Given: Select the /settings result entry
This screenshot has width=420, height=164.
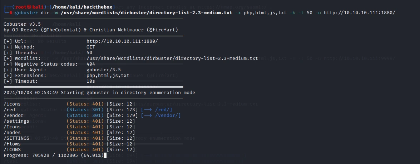Looking at the screenshot, I should click(69, 121).
